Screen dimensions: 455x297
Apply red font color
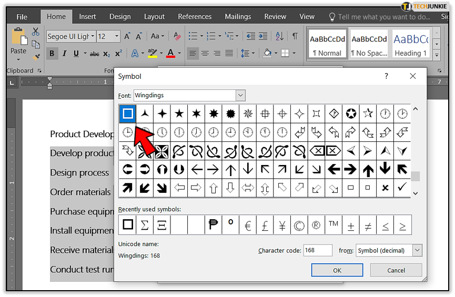170,54
